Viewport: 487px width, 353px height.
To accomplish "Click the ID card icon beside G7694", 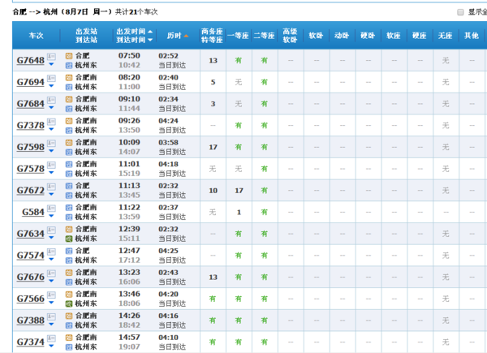I will tap(51, 78).
